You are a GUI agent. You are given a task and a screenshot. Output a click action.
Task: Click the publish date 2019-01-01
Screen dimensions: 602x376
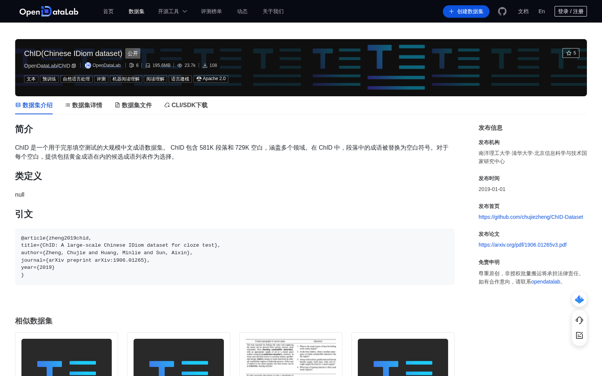[492, 189]
